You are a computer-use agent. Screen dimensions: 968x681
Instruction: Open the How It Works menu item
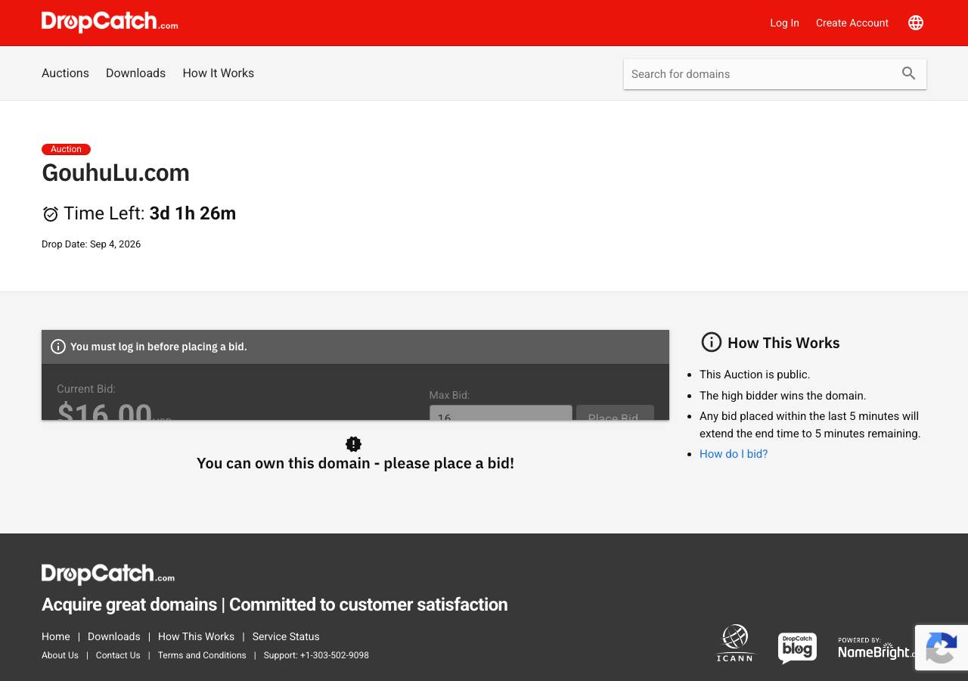click(219, 73)
